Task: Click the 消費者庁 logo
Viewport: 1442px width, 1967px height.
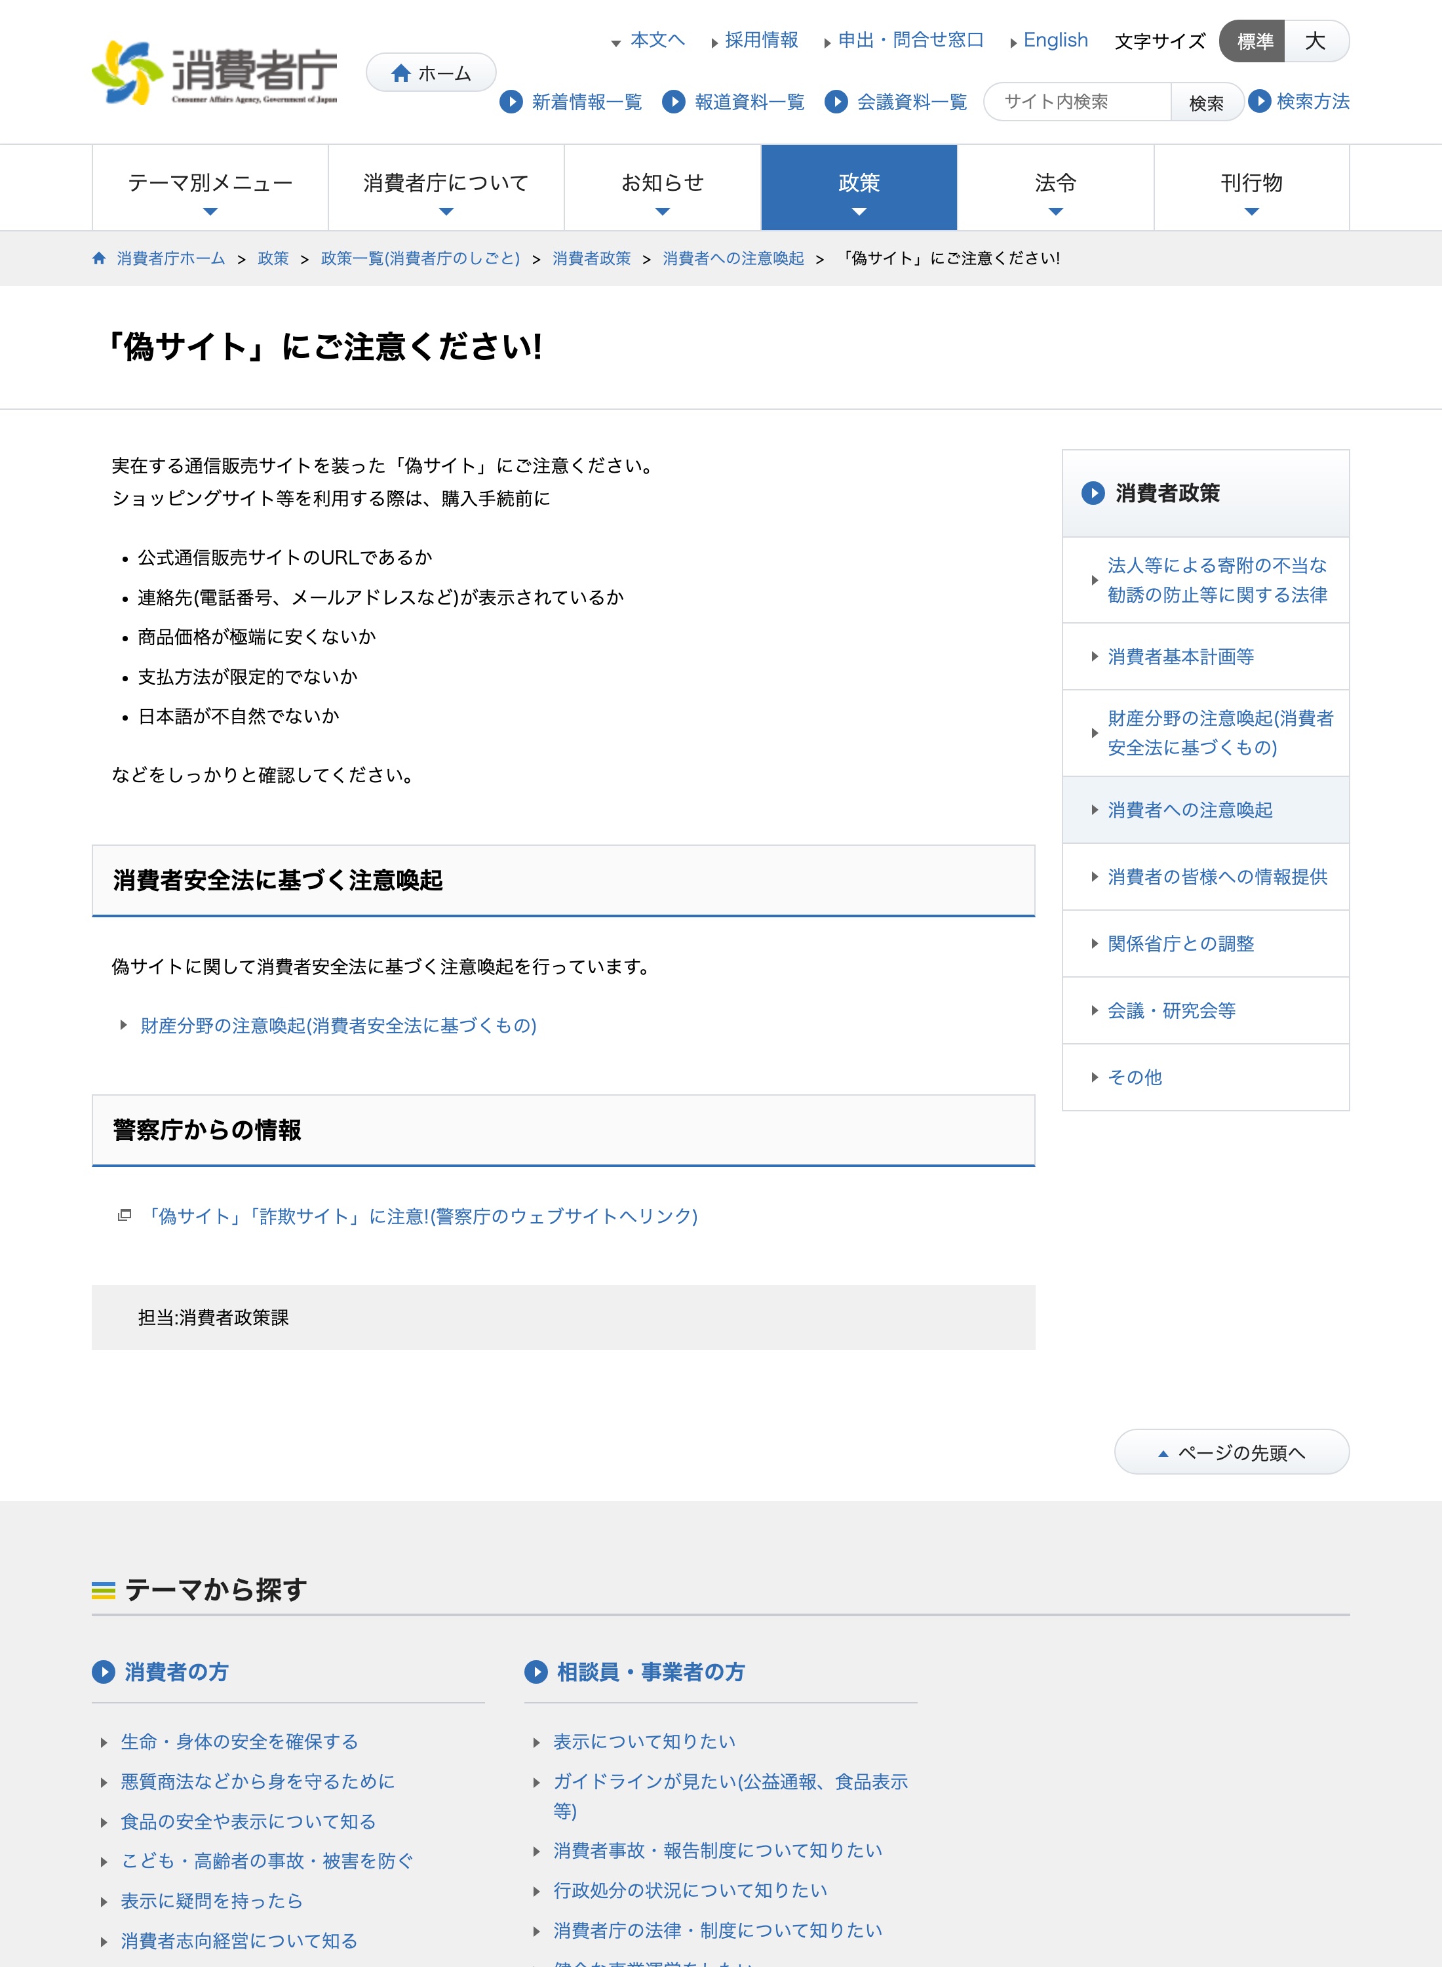Action: (x=215, y=73)
